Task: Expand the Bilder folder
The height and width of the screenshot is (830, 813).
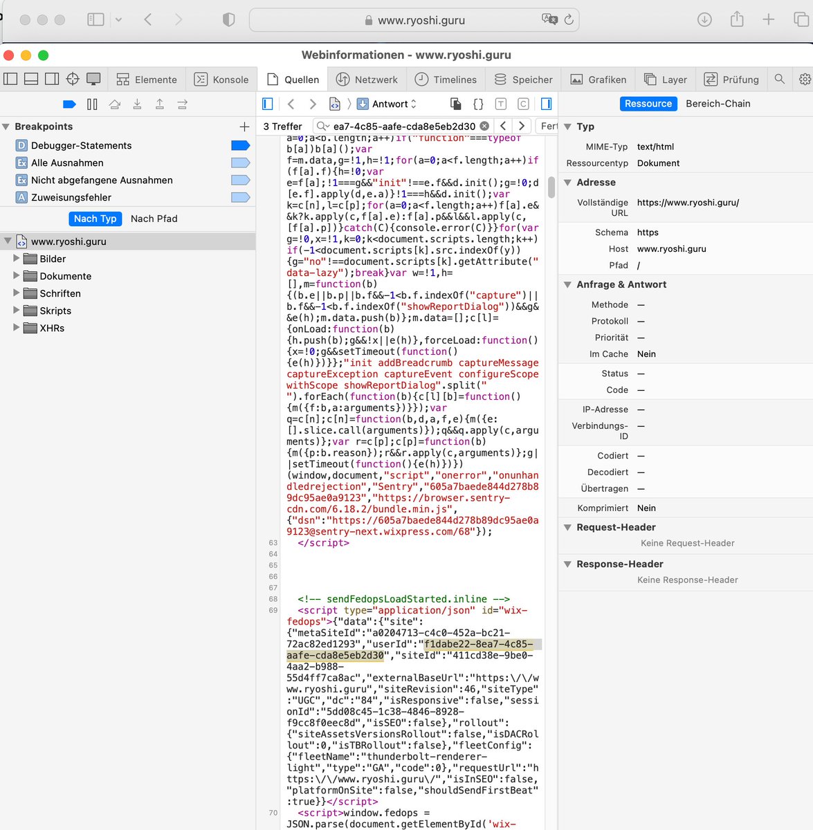Action: coord(17,258)
